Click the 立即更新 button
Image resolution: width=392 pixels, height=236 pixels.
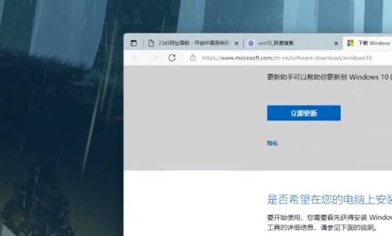coord(304,113)
